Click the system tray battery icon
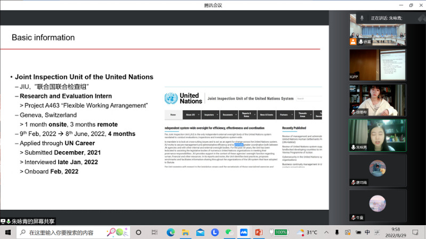This screenshot has width=426, height=239. coord(358,233)
